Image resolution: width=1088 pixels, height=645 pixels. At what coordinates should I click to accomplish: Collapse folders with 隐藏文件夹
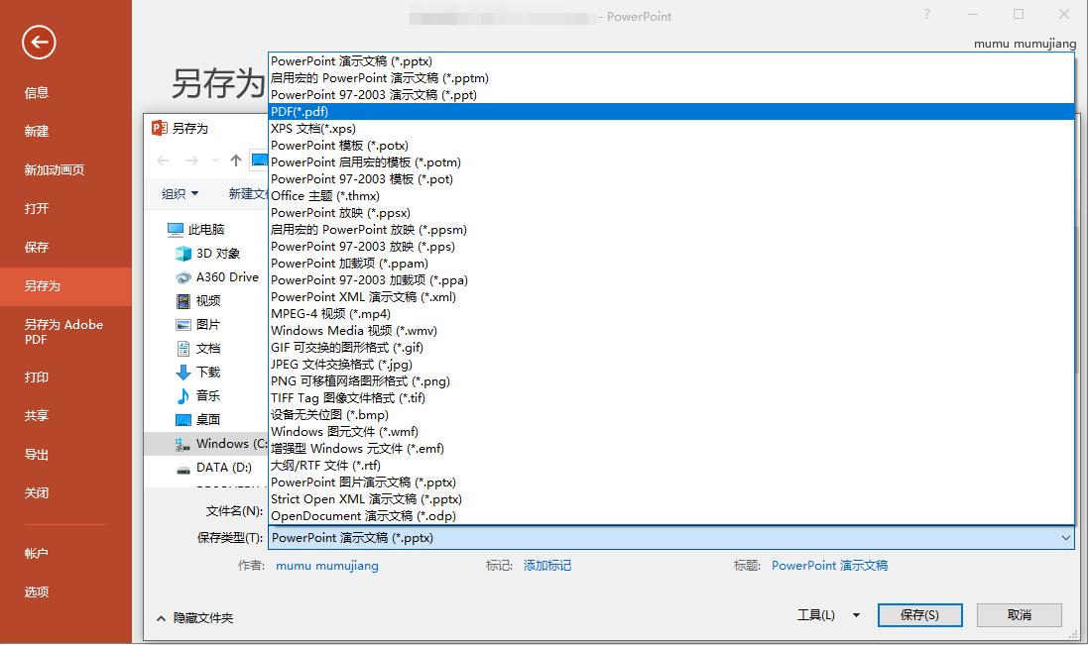click(195, 617)
